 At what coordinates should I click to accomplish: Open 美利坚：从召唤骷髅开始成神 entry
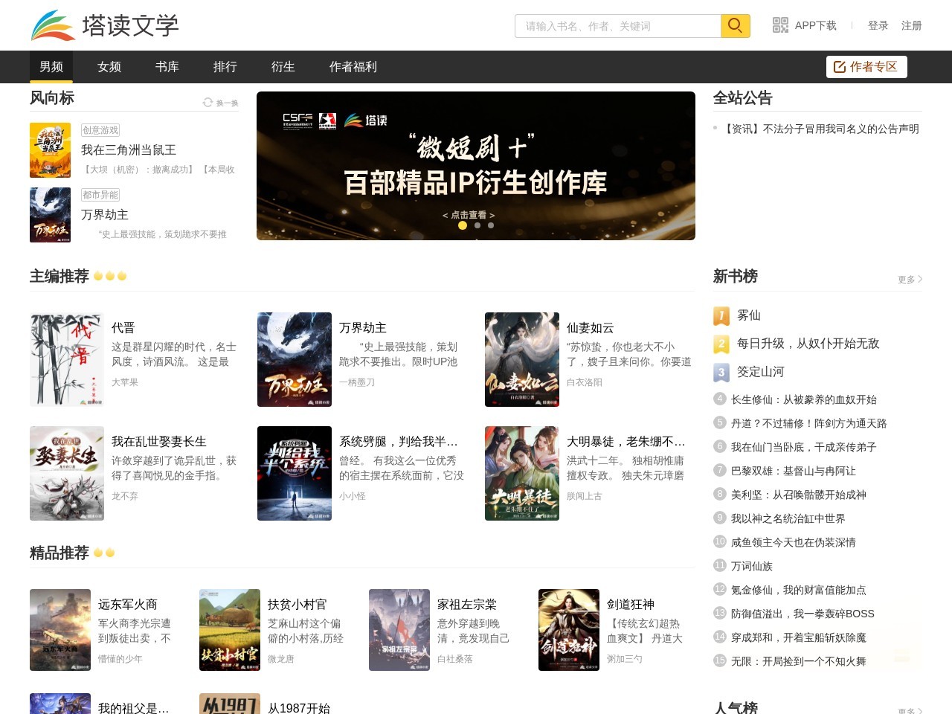click(799, 495)
